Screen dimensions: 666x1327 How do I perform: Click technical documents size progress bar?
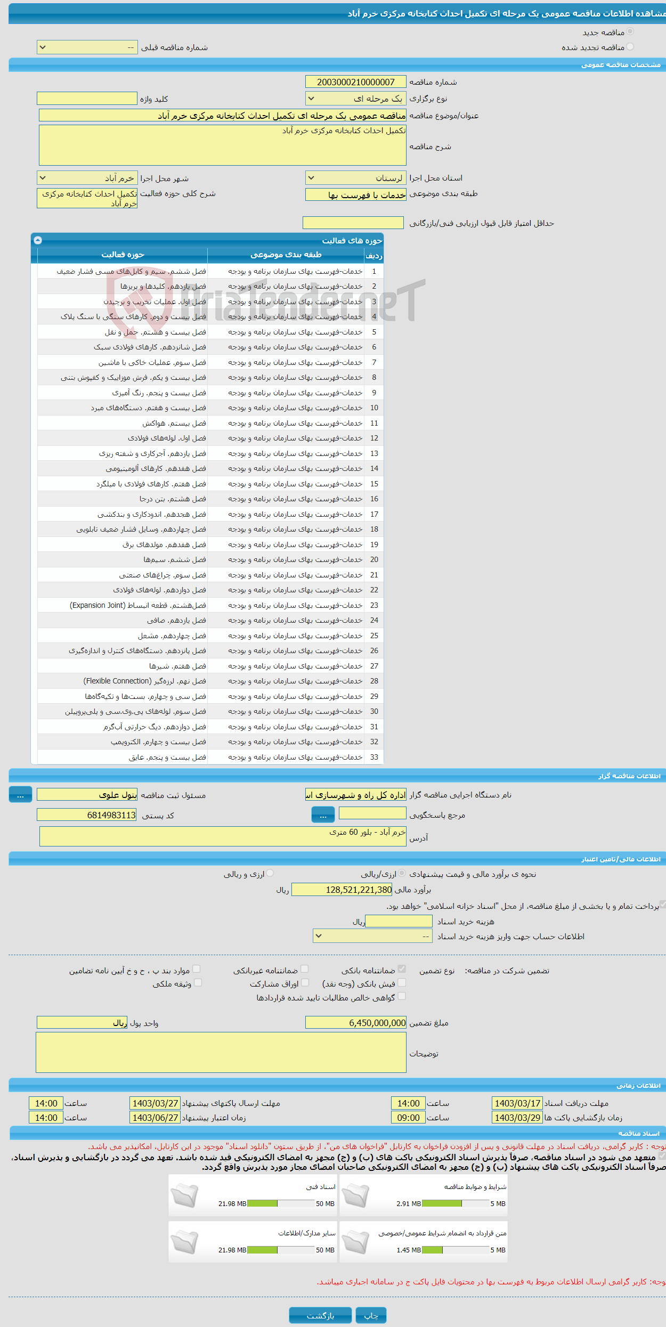coord(281,1203)
